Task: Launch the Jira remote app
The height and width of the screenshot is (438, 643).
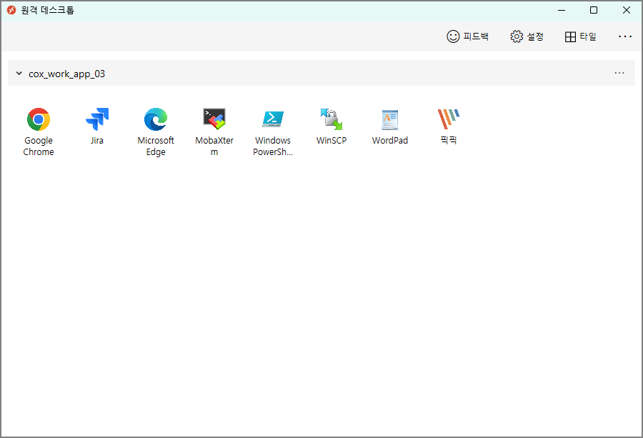Action: click(x=97, y=126)
